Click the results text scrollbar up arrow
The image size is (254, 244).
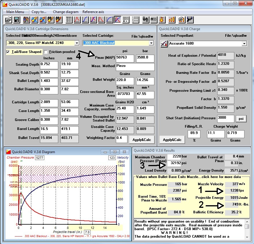[x=247, y=221]
